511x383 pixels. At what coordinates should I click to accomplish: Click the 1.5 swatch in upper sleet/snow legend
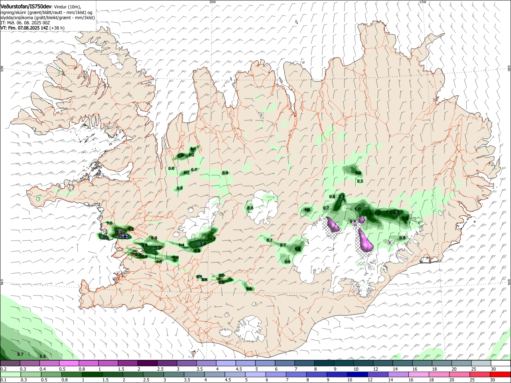128,363
